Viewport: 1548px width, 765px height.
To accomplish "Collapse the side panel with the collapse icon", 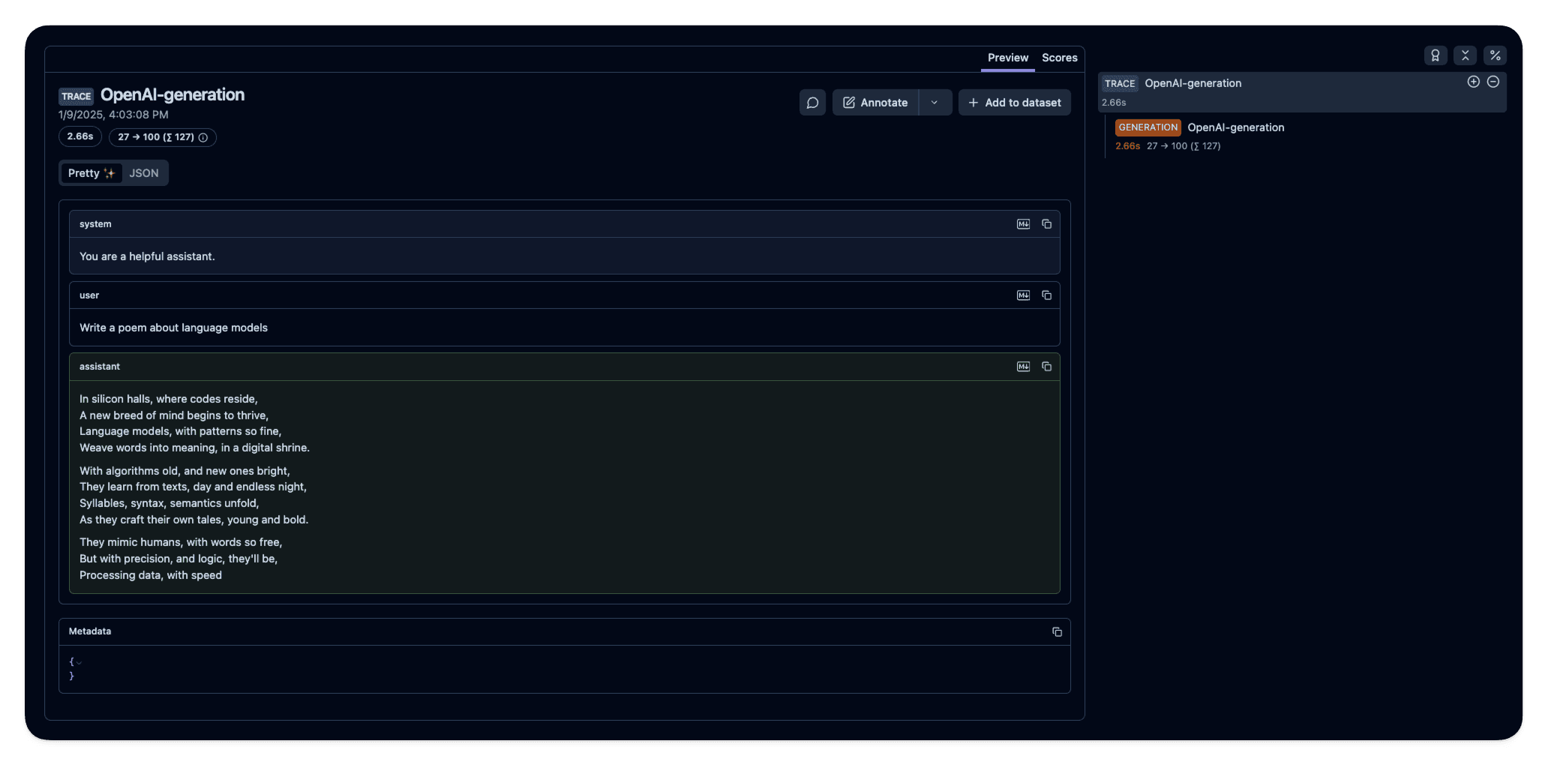I will coord(1465,55).
